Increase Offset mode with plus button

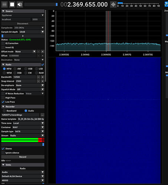pos(43,51)
